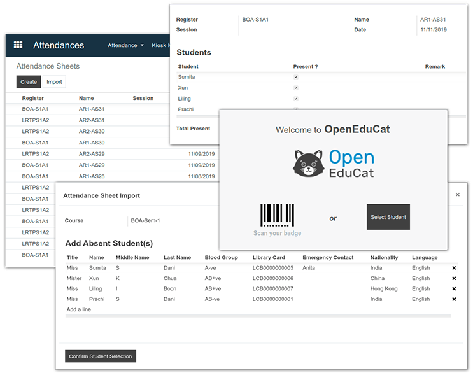Screen dimensions: 473x373
Task: Click the Name value AR1-AS31 in form
Action: point(433,20)
